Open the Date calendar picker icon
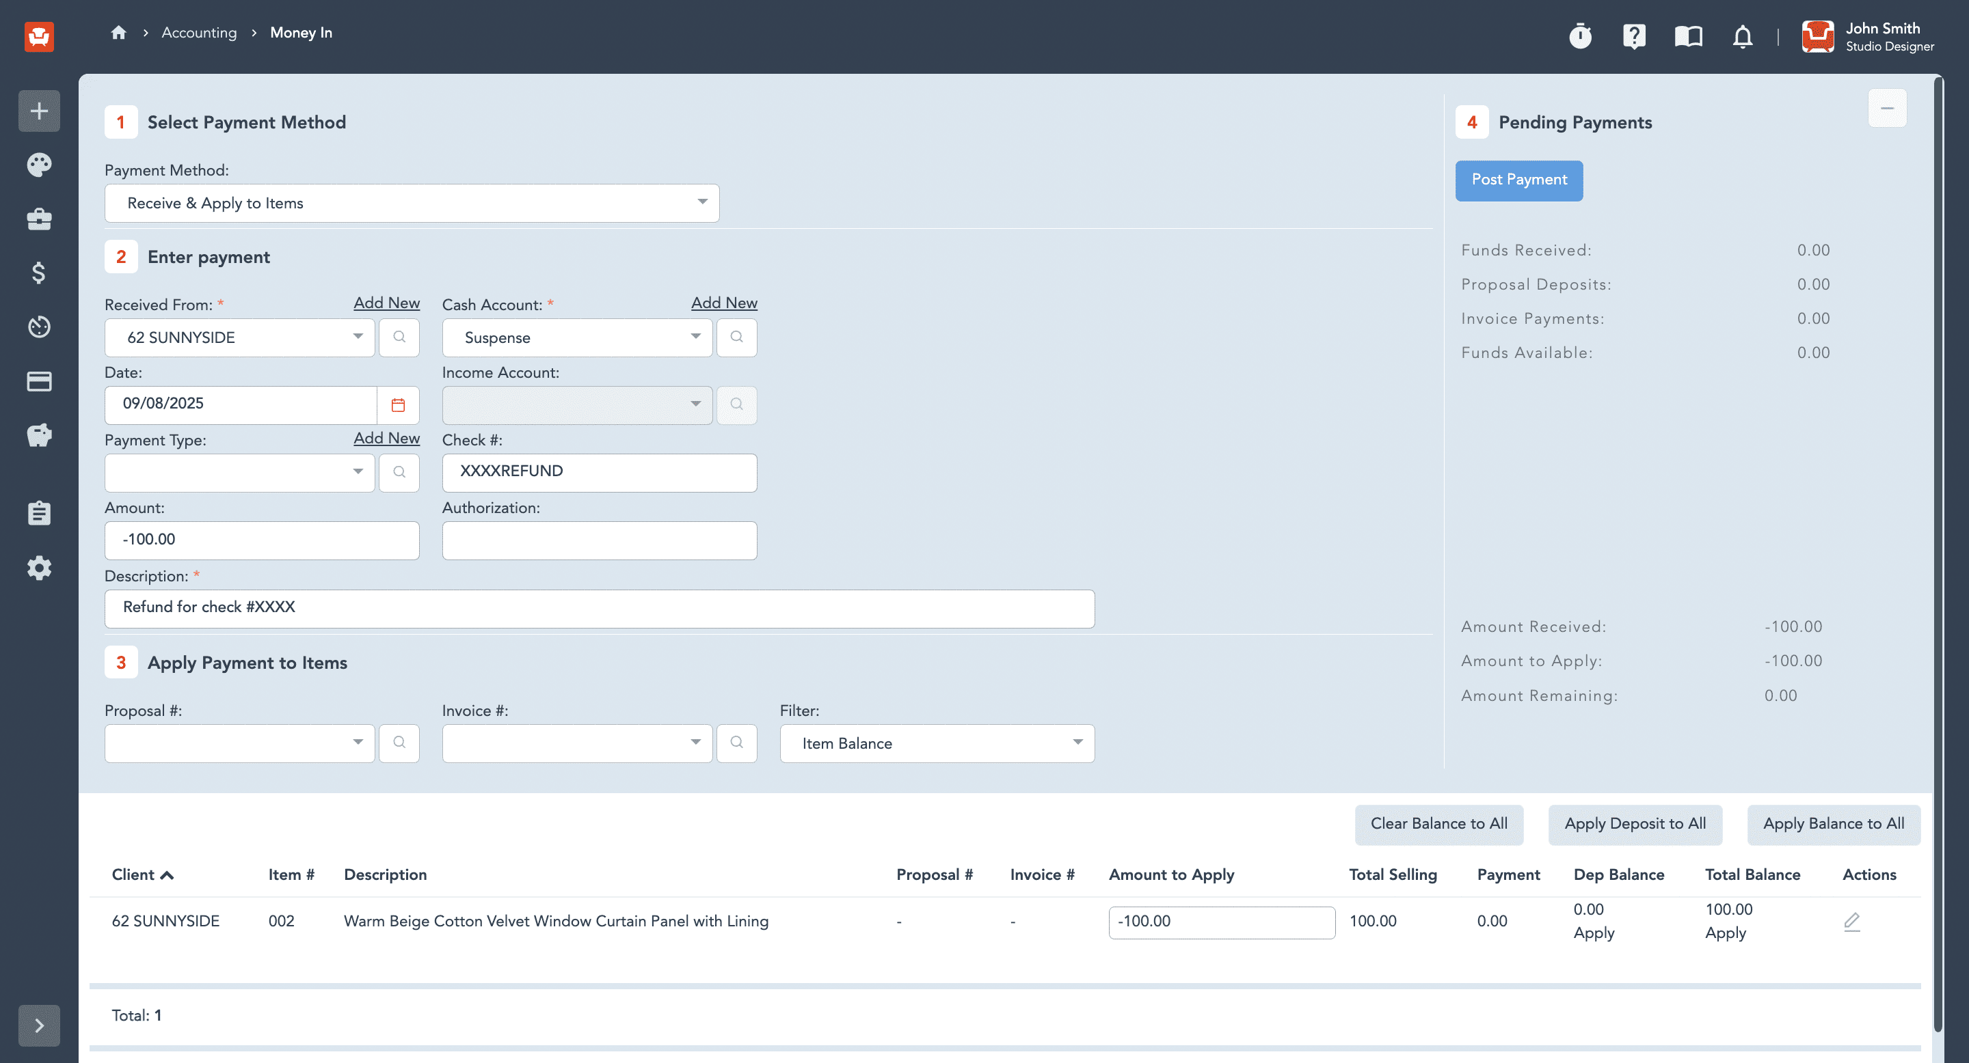This screenshot has height=1063, width=1969. click(398, 404)
